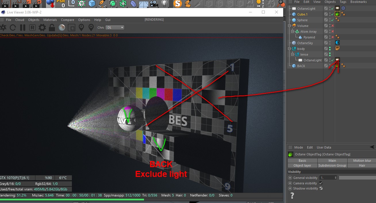Select the Atom Array object
This screenshot has height=203, width=376.
pyautogui.click(x=308, y=32)
